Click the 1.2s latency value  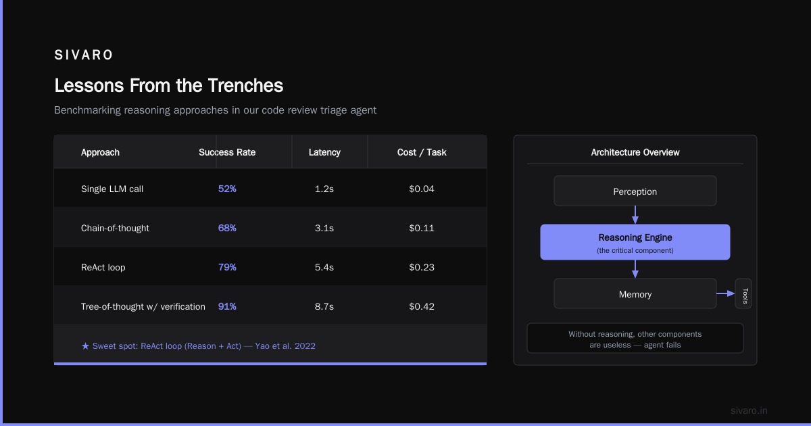[x=324, y=189]
